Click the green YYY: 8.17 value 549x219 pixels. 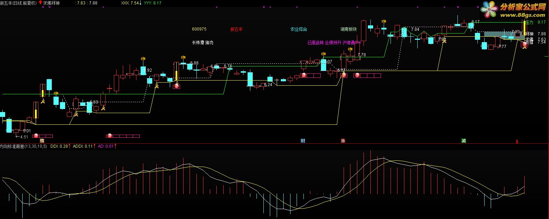point(153,3)
